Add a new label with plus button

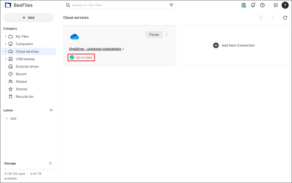pyautogui.click(x=51, y=110)
